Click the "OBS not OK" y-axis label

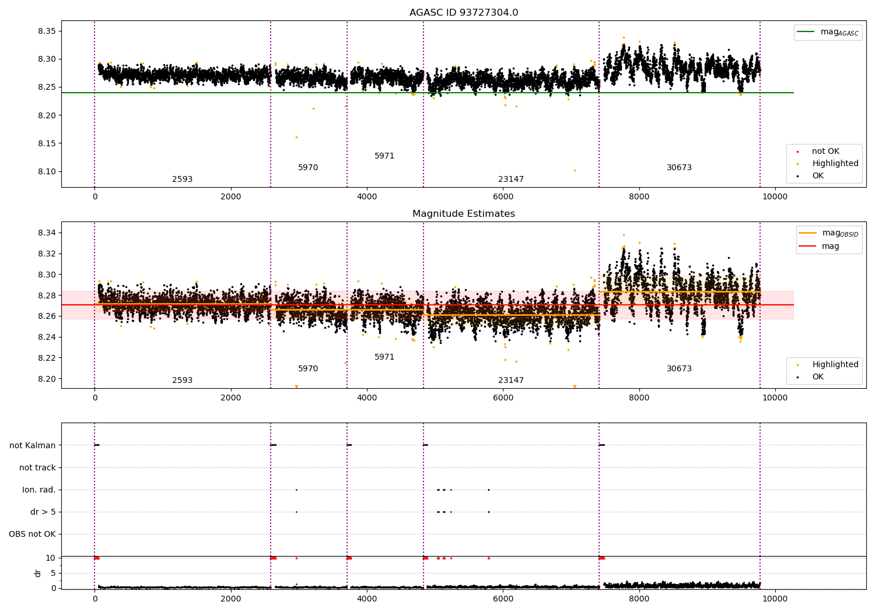point(32,534)
